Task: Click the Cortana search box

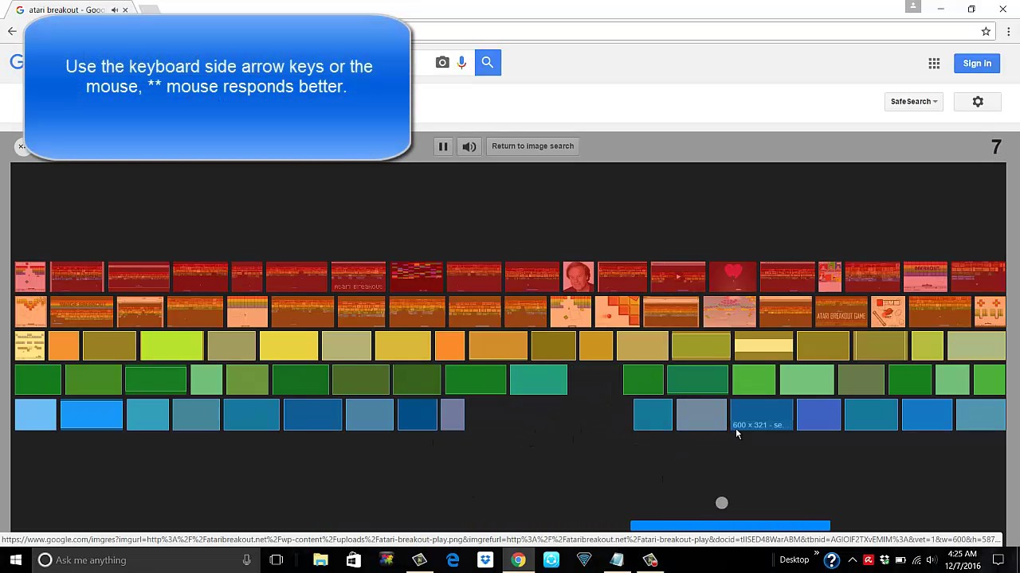Action: pyautogui.click(x=147, y=560)
